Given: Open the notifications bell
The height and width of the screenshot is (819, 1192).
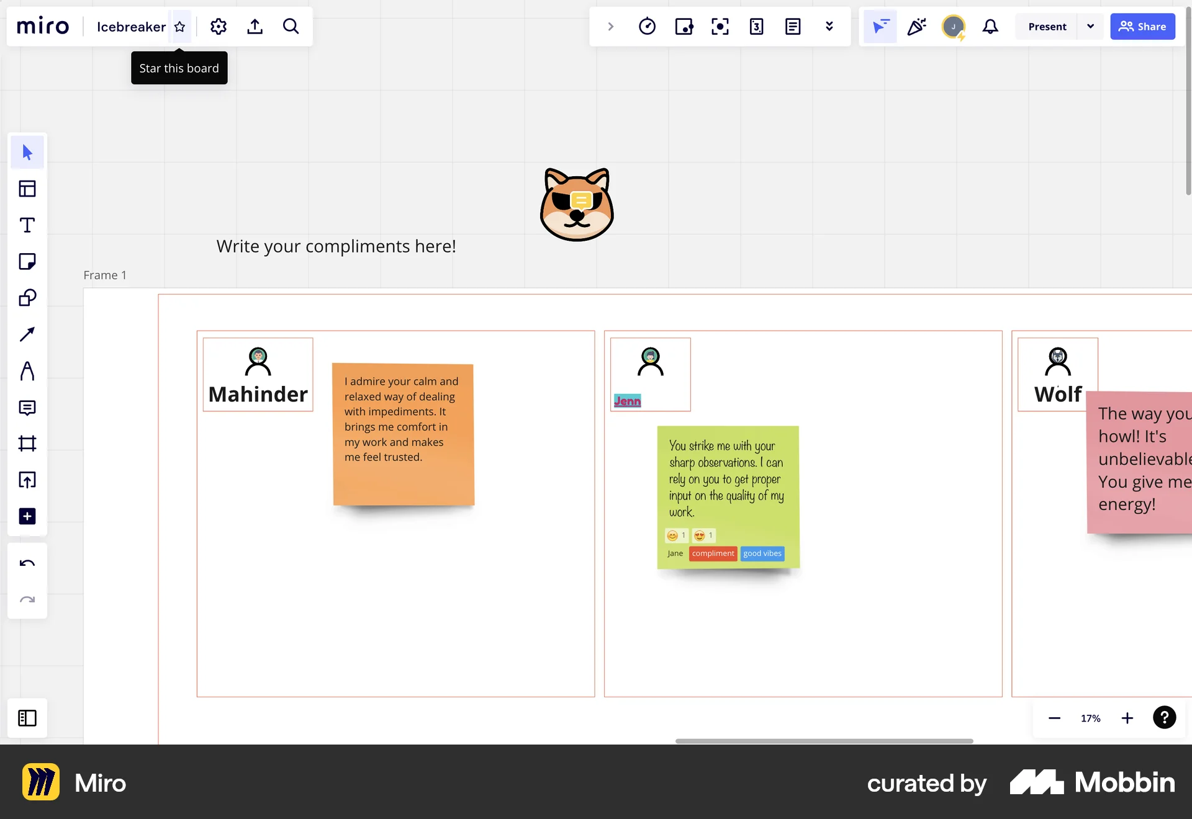Looking at the screenshot, I should [990, 27].
